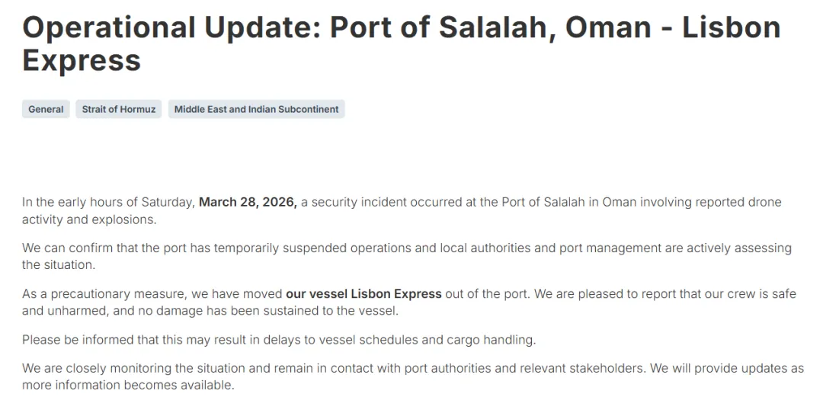Click the words 'activity and explosions'

pos(88,219)
